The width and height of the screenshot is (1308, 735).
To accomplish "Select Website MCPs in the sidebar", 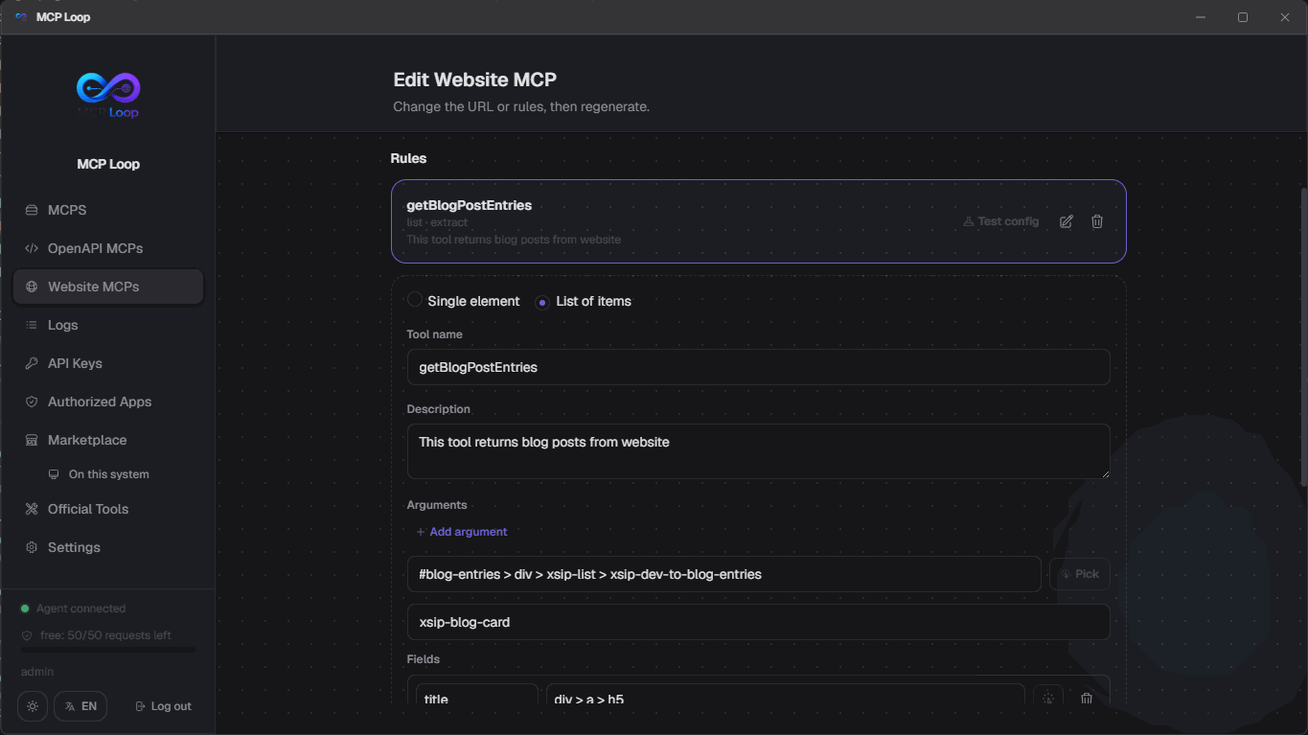I will point(108,287).
